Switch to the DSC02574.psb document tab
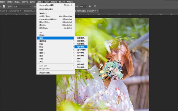Viewport: 178px width, 111px height. 29,11
